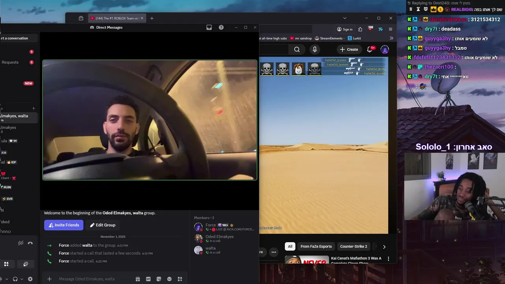The image size is (505, 284).
Task: Open more actions ellipsis below the video
Action: pos(273,252)
